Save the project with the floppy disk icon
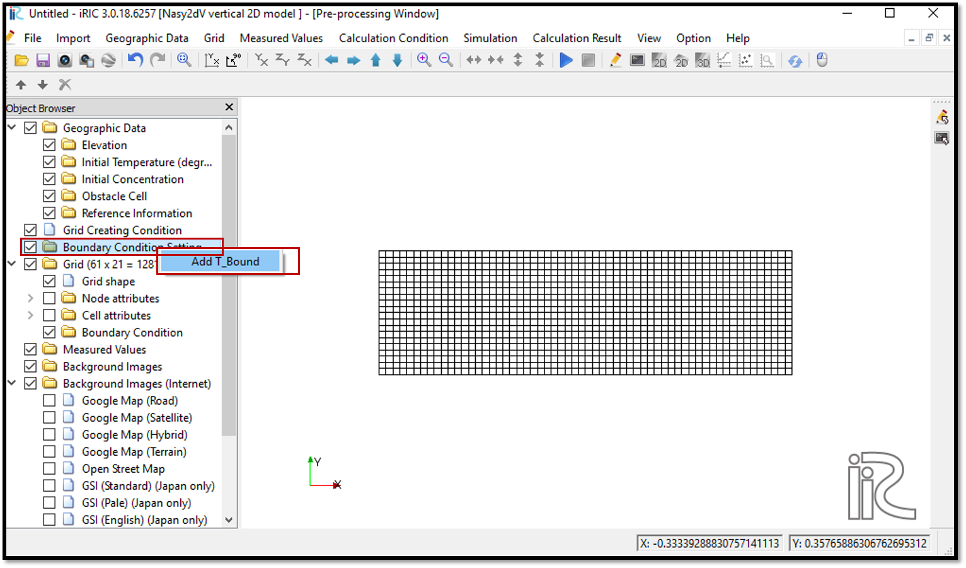Screen dimensions: 966x568 tap(43, 61)
